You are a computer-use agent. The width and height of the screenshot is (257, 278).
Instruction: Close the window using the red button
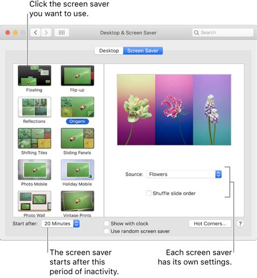[x=8, y=33]
